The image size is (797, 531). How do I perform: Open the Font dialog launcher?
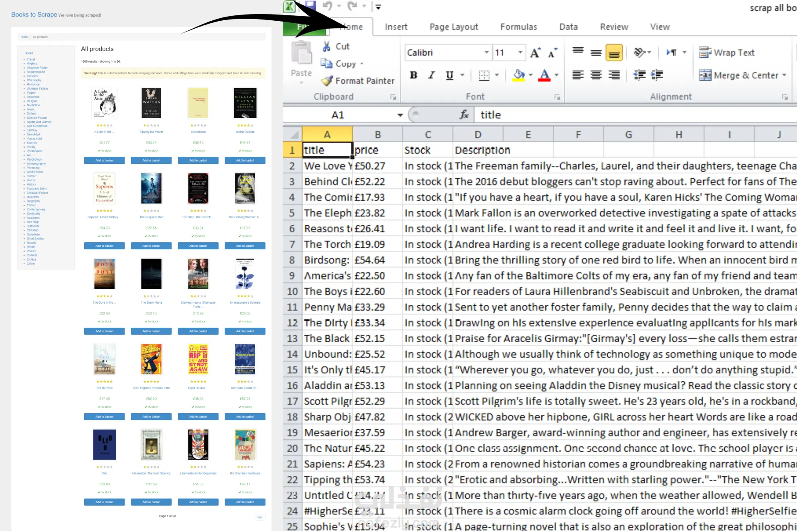(x=557, y=97)
